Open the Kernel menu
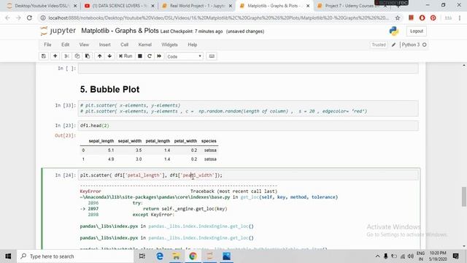This screenshot has height=263, width=467. click(145, 45)
